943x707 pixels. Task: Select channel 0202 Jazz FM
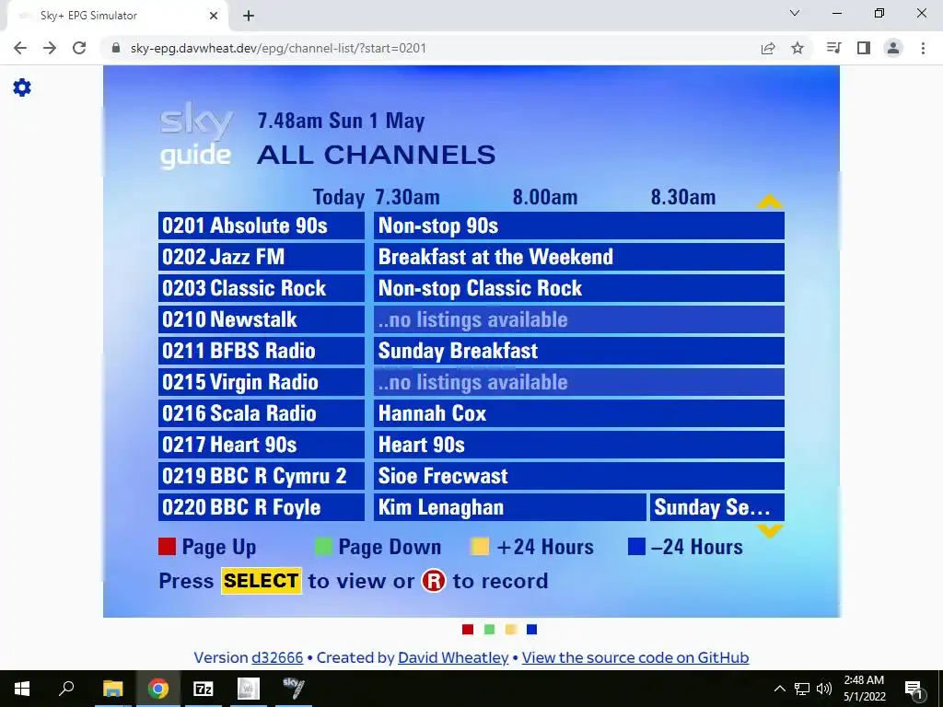click(x=262, y=257)
